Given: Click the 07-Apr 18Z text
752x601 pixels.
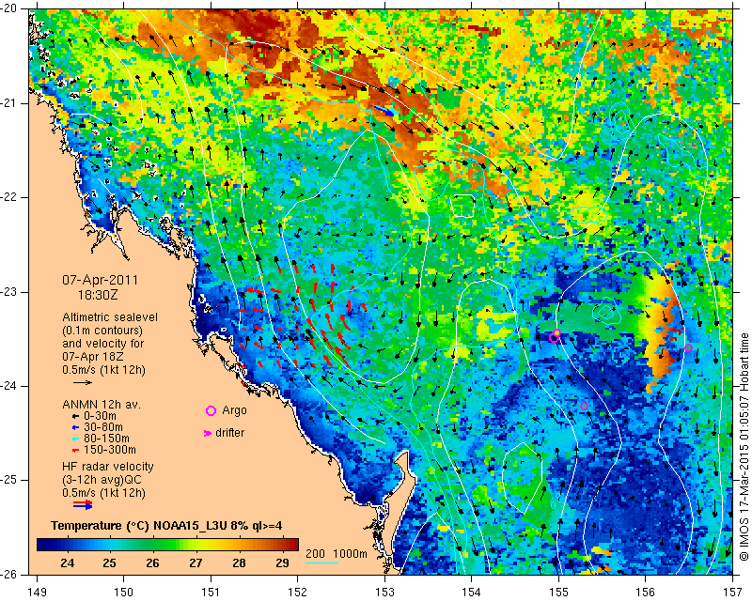Looking at the screenshot, I should [92, 357].
